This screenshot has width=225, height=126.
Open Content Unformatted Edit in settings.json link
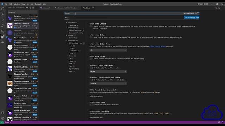(x=96, y=96)
